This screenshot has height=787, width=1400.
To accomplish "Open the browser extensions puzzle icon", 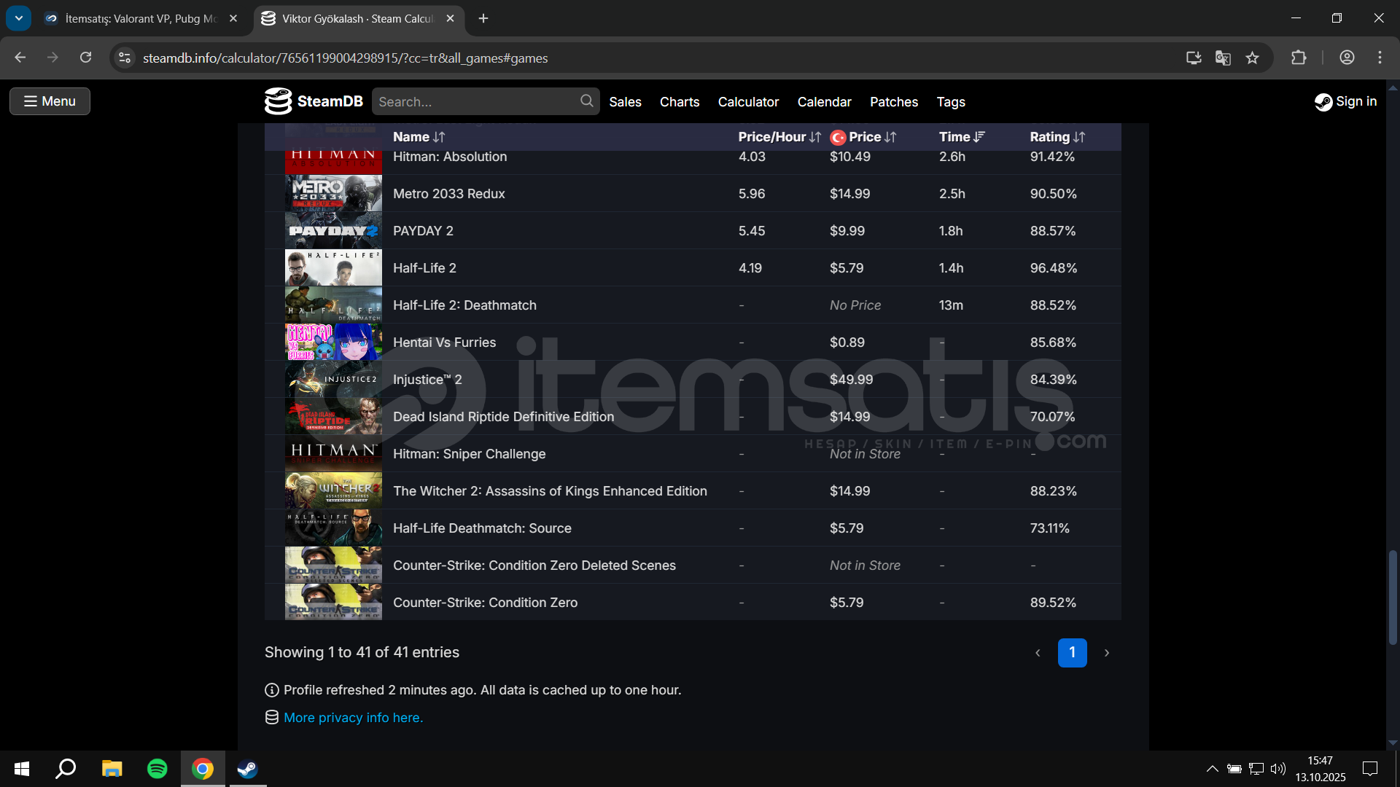I will coord(1299,58).
